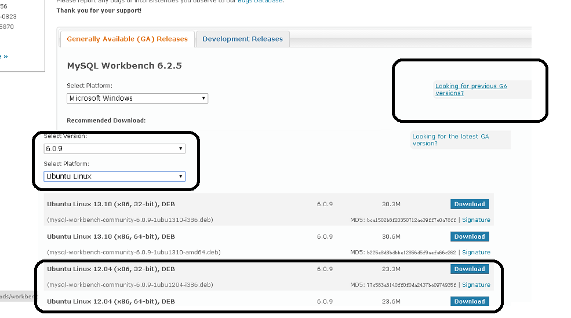This screenshot has width=571, height=318.
Task: Click the 23.6M file size value
Action: click(x=391, y=301)
